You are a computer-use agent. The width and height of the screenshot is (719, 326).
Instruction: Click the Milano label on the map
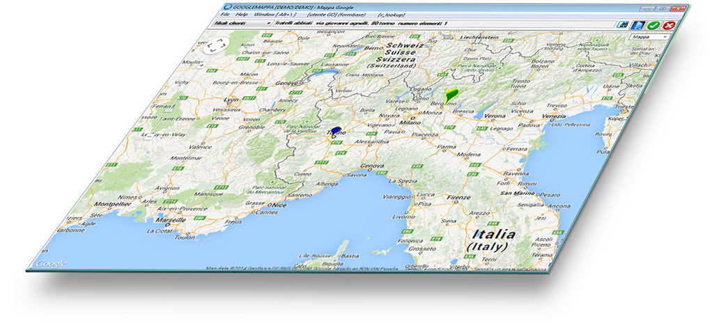pyautogui.click(x=410, y=123)
